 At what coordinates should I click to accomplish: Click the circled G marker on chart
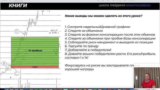coord(17,31)
